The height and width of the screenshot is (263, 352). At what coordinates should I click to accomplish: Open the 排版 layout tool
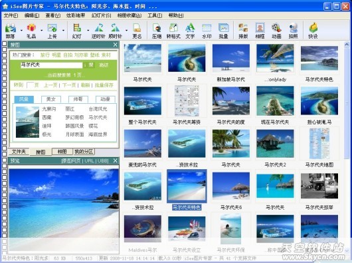243,31
